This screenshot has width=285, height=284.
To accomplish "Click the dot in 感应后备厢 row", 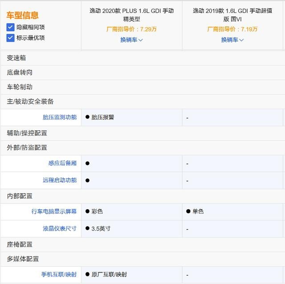I will 87,163.
